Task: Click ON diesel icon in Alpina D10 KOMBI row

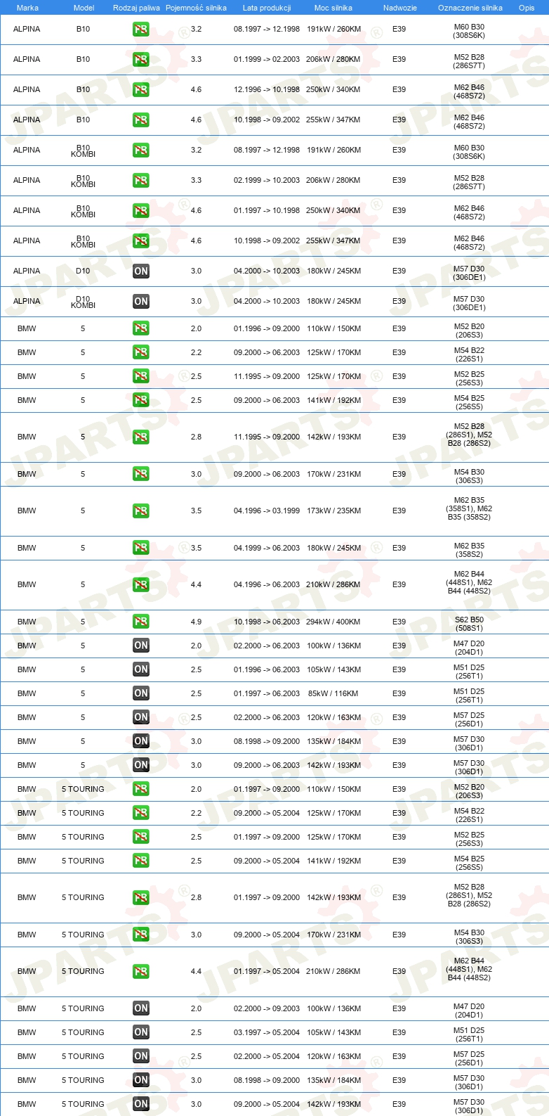Action: tap(141, 302)
